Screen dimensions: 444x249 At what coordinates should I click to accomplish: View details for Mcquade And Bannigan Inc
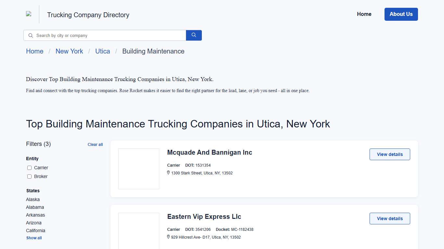[389, 154]
